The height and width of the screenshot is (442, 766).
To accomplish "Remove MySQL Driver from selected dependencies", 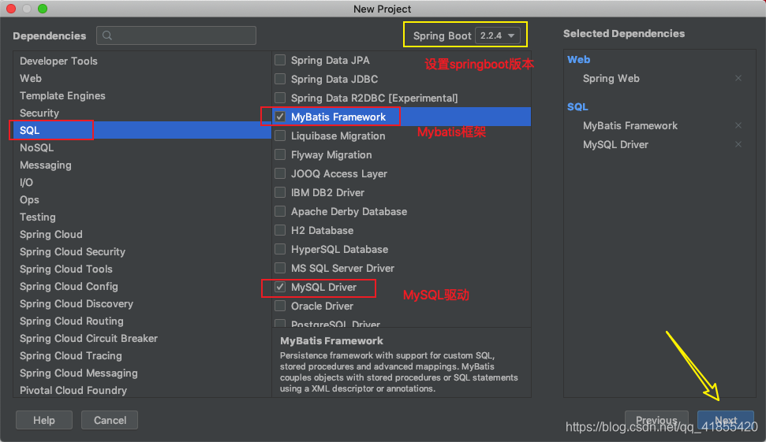I will [738, 144].
